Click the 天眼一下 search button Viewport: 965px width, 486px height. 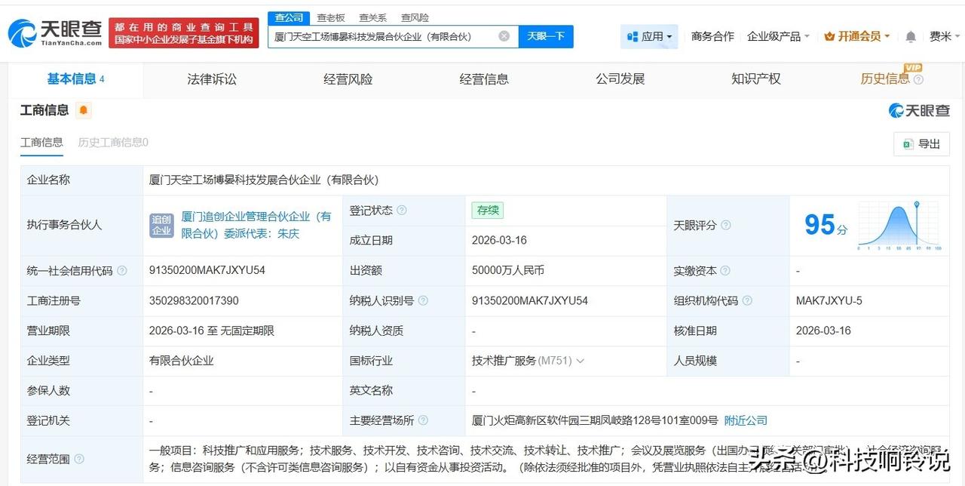546,35
